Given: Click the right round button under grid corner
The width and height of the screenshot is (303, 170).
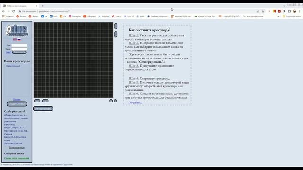Looking at the screenshot, I should point(116,101).
